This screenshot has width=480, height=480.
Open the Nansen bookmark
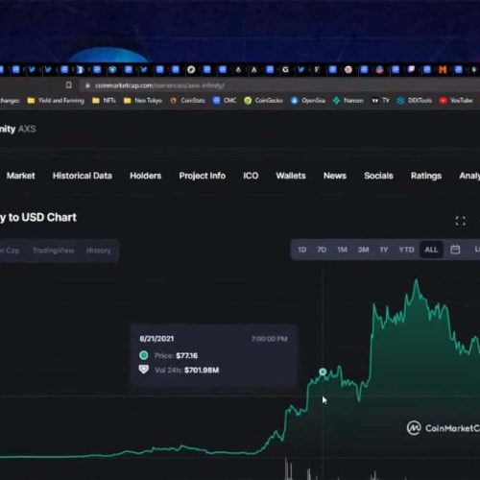[x=348, y=101]
